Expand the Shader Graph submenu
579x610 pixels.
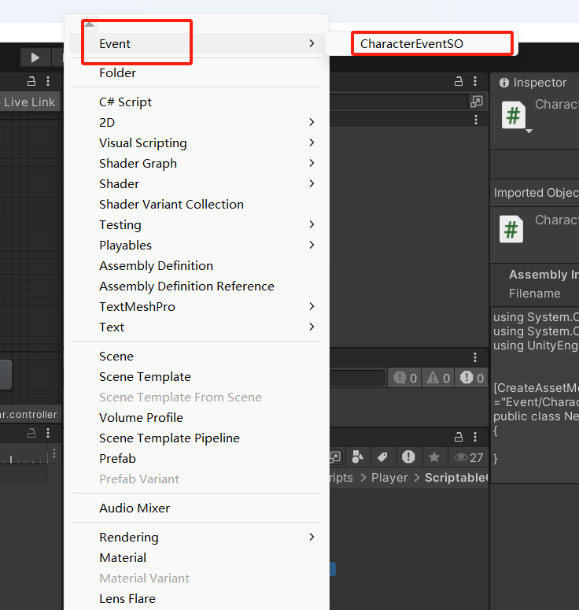pyautogui.click(x=196, y=164)
